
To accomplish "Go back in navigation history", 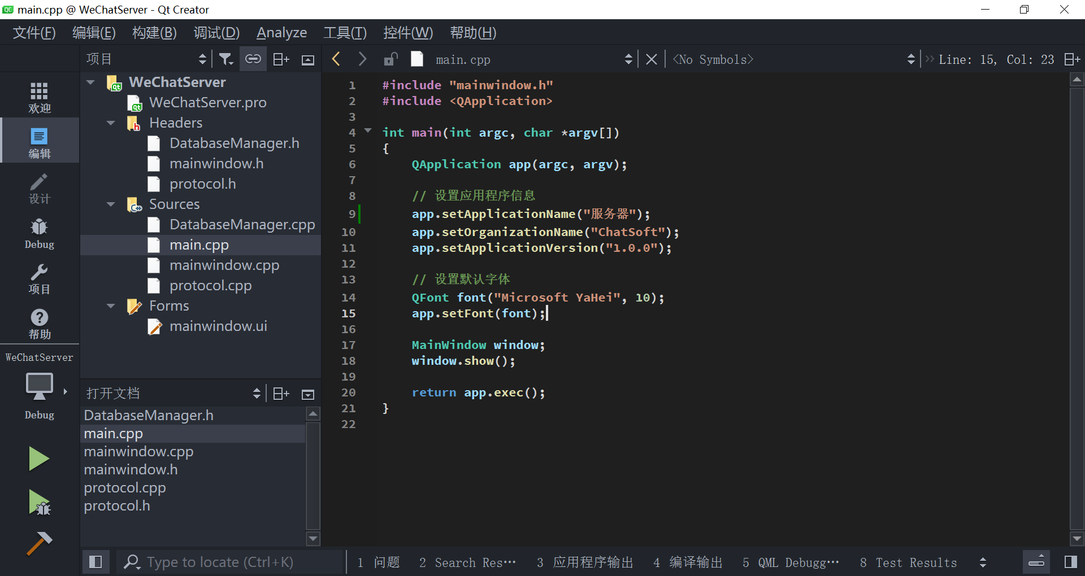I will (x=336, y=59).
